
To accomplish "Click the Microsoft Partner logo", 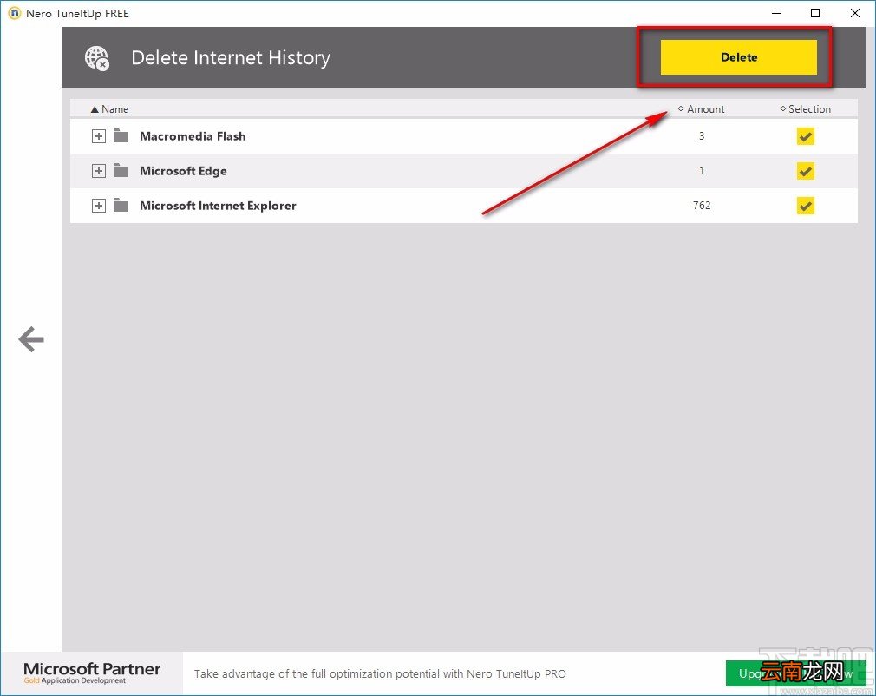I will pos(92,673).
